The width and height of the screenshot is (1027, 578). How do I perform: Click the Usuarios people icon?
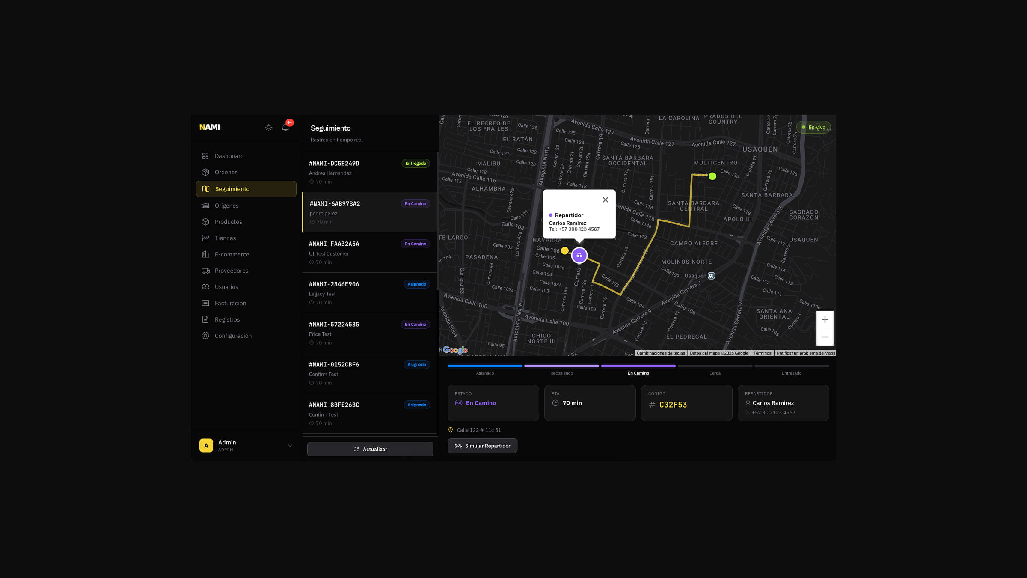(205, 287)
